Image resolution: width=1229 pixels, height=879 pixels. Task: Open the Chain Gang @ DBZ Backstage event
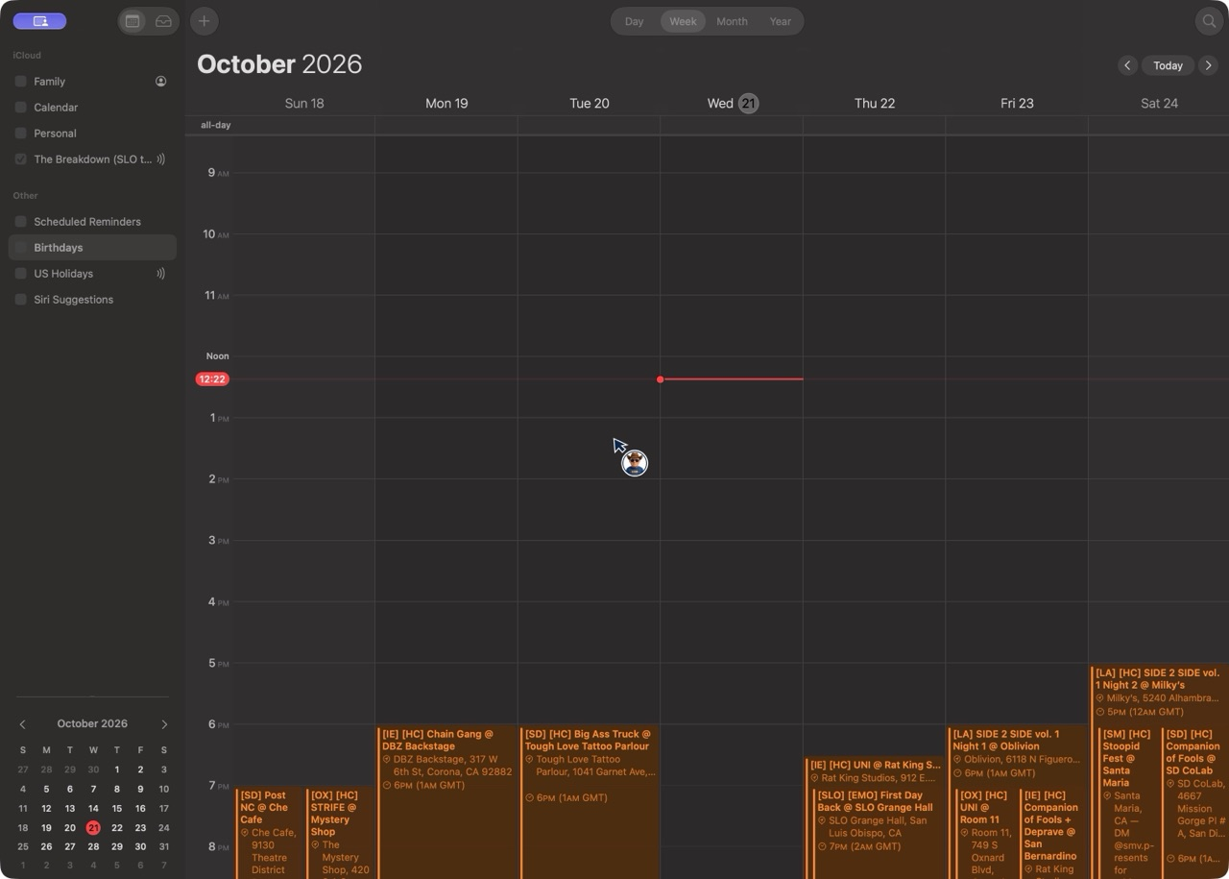[x=446, y=803]
